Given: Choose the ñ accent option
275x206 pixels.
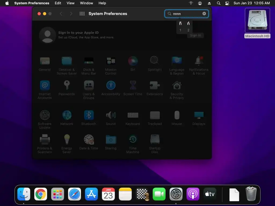Looking at the screenshot, I should 180,24.
